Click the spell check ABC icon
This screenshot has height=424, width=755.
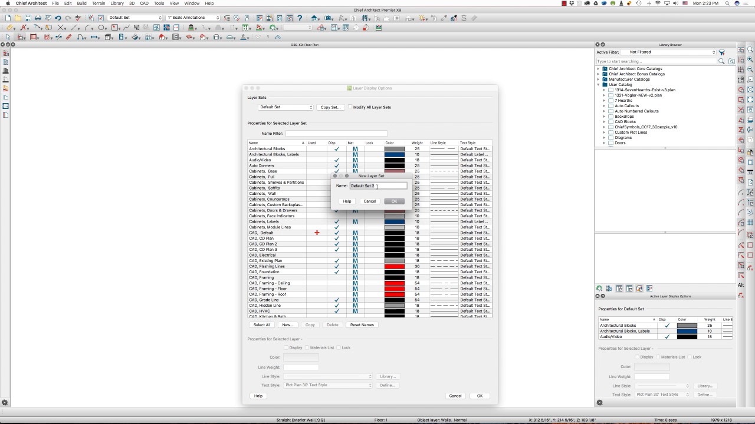point(78,18)
